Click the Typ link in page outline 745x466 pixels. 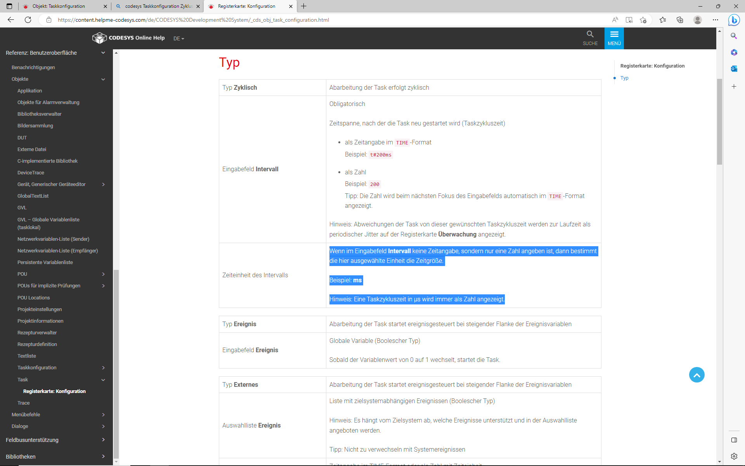pos(624,78)
